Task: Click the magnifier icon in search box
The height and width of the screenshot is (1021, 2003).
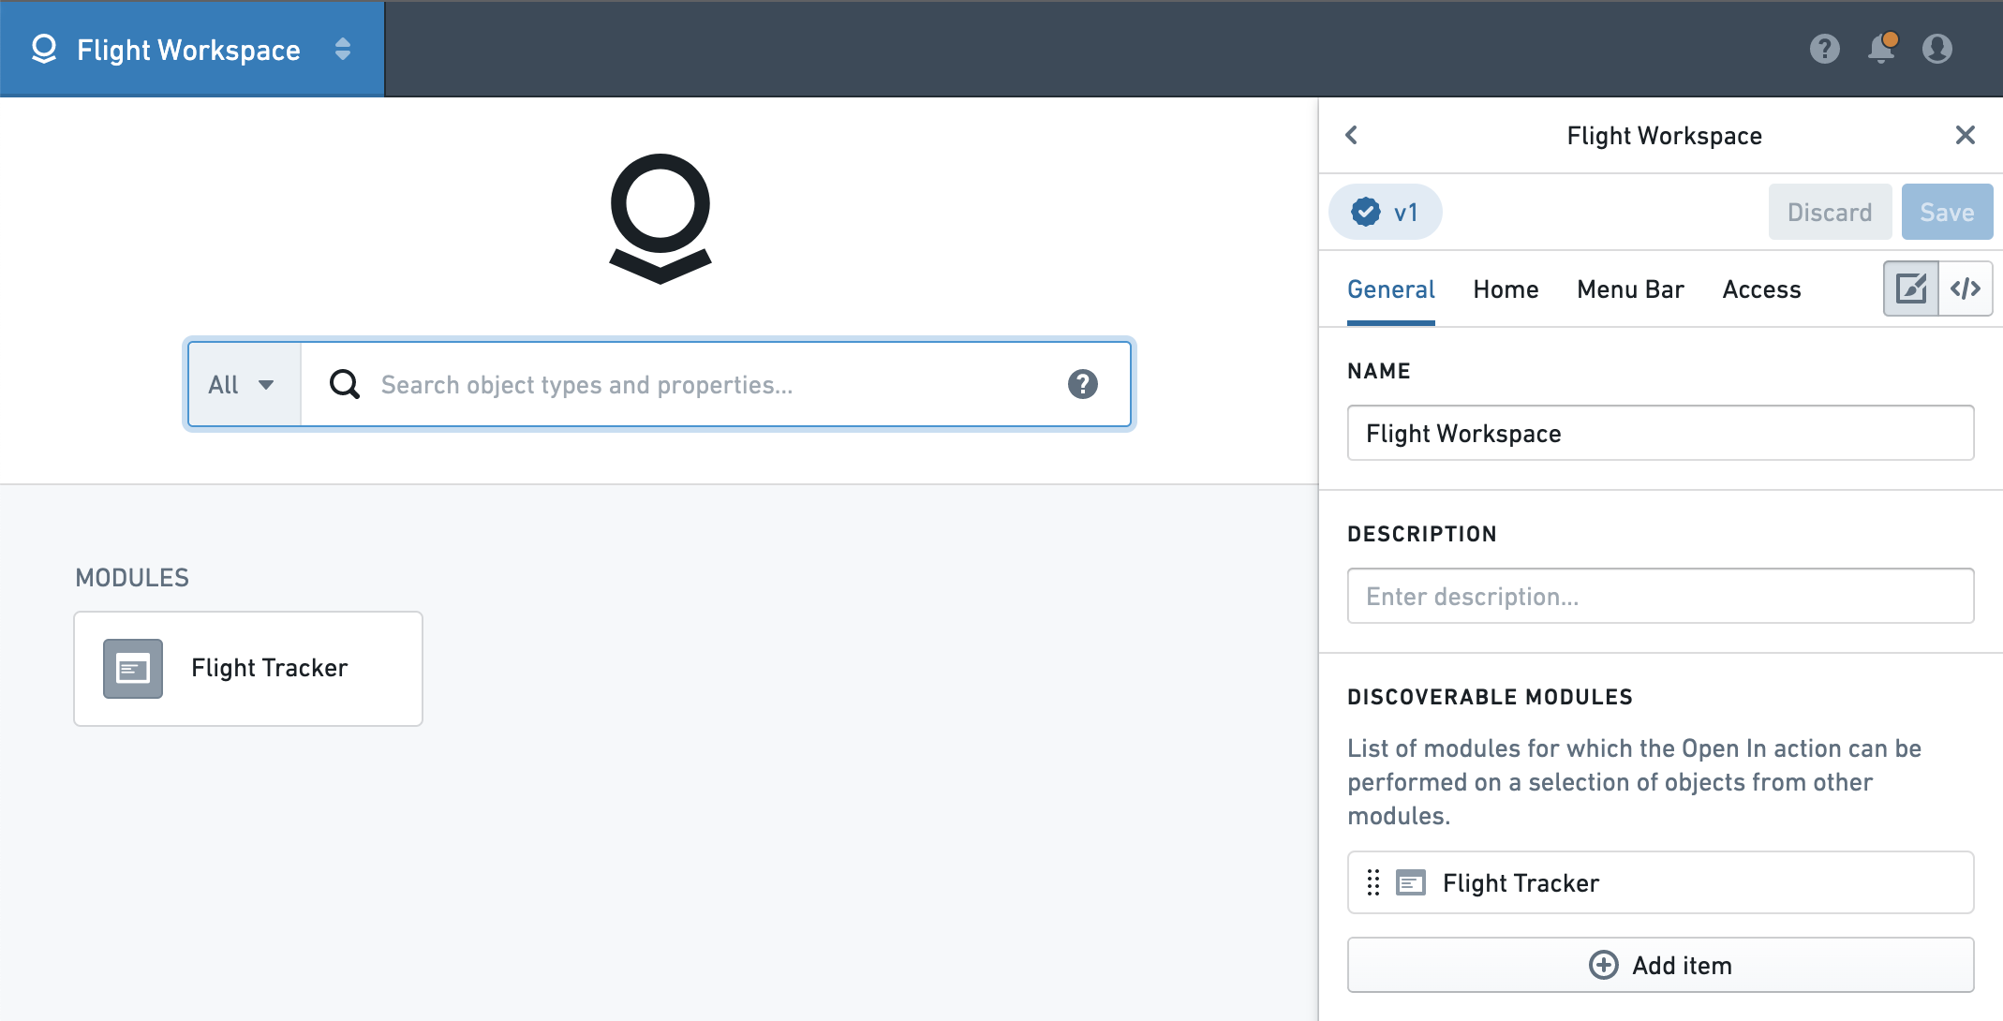Action: 344,384
